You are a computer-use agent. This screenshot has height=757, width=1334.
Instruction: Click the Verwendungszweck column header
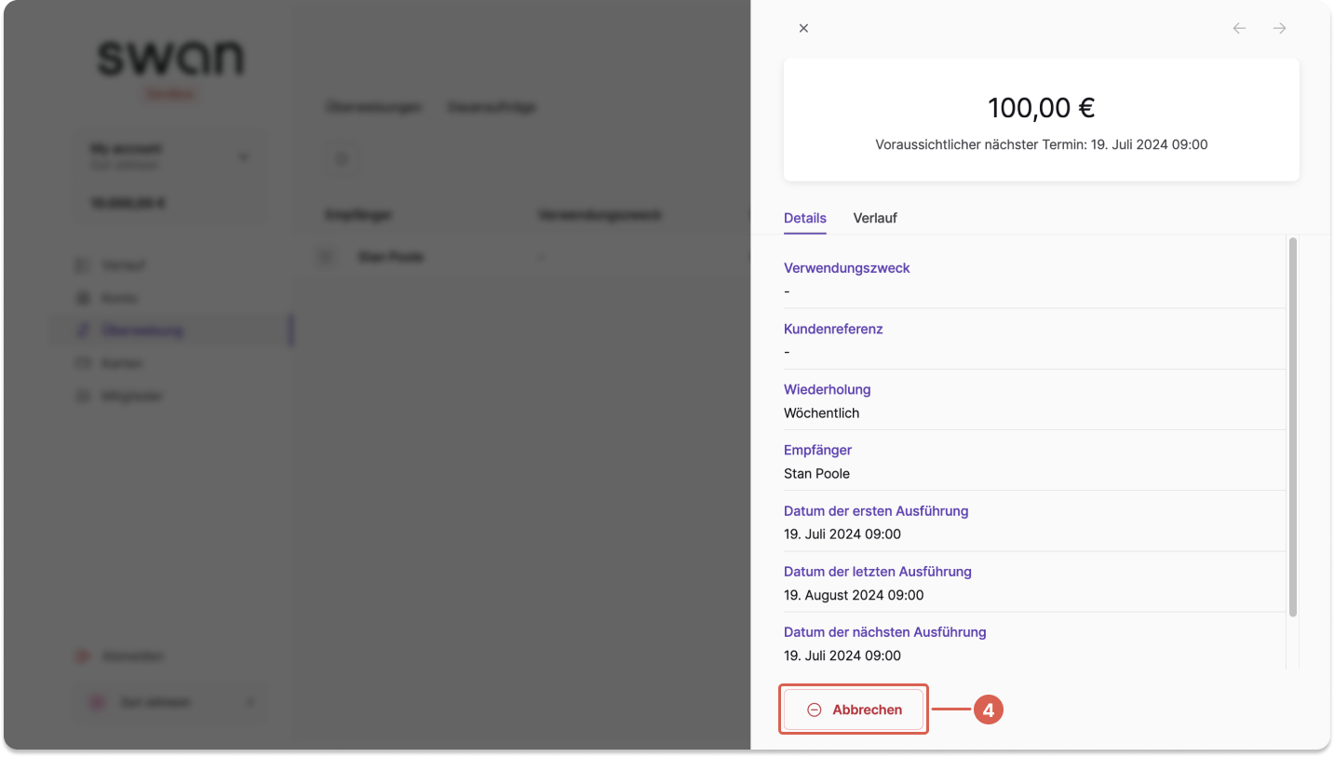[x=600, y=215]
